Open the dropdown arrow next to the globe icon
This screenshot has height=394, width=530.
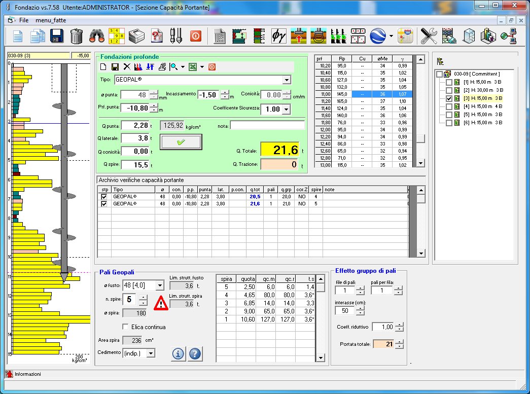pos(391,36)
